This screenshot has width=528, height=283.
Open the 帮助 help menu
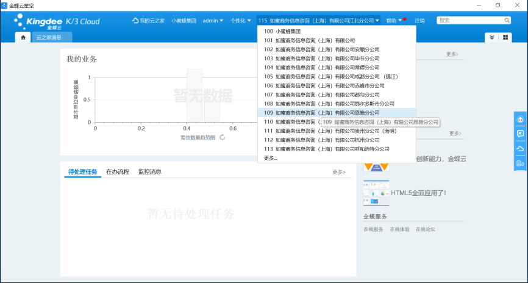tap(394, 21)
